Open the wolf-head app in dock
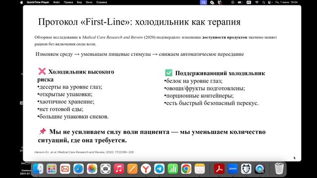Image resolution: width=317 pixels, height=178 pixels. tap(246, 169)
